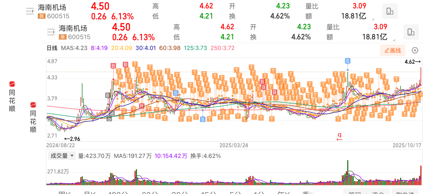Screen dimensions: 423x194
Task: Tap the purple 10:154.42万 volume average
Action: pos(171,156)
